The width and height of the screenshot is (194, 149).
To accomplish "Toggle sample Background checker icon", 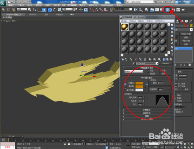I will 172,32.
